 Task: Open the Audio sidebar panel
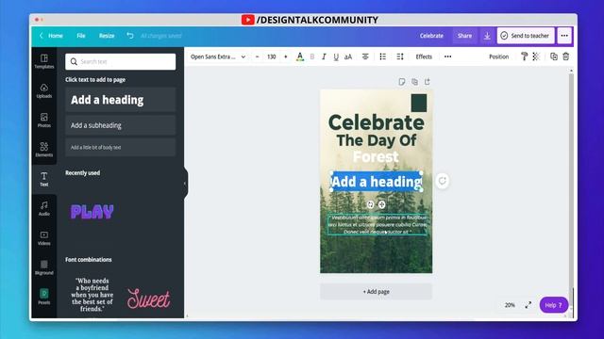click(44, 208)
